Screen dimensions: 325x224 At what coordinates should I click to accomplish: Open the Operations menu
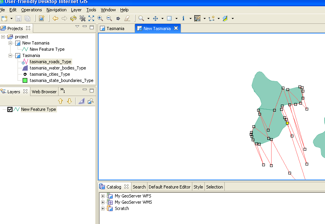(x=31, y=10)
